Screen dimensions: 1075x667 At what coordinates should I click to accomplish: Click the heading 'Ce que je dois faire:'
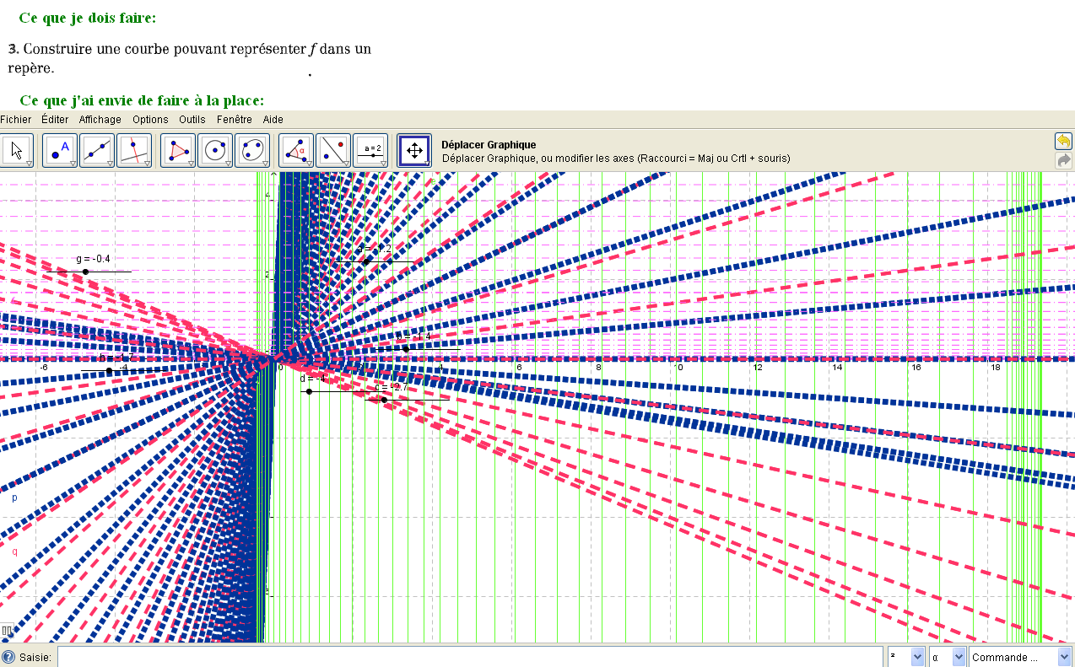pyautogui.click(x=88, y=18)
